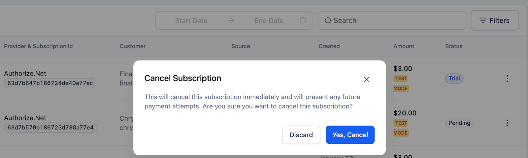Viewport: 528px width, 158px height.
Task: Open the calendar icon in date range
Action: tap(303, 20)
